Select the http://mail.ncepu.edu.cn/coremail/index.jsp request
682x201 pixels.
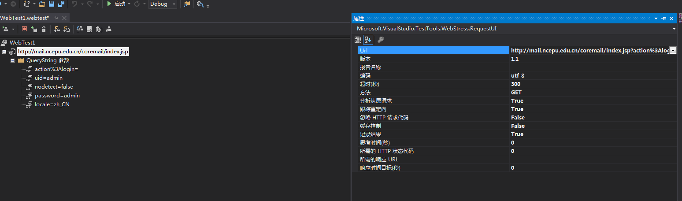73,51
